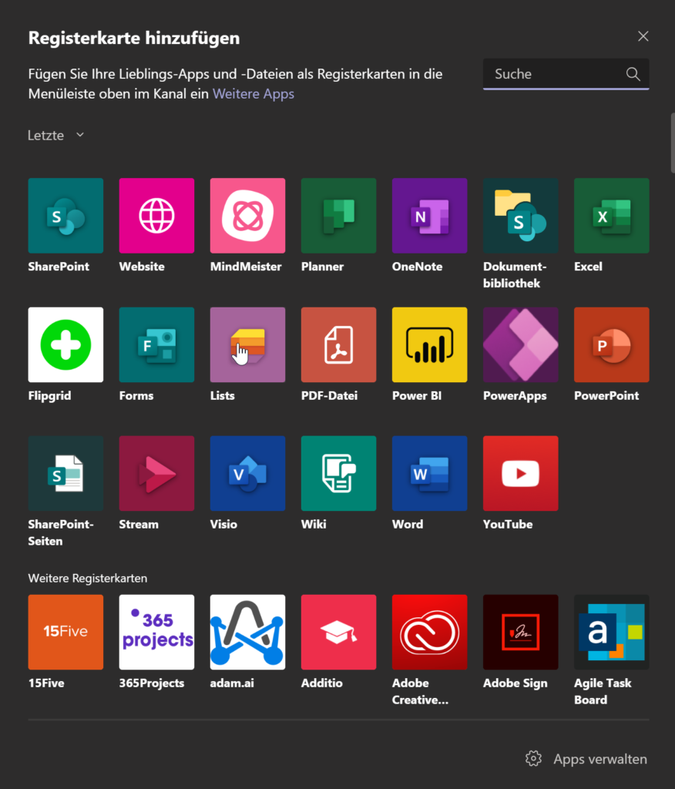Choose the Flipgrid app icon
This screenshot has width=675, height=789.
(65, 344)
